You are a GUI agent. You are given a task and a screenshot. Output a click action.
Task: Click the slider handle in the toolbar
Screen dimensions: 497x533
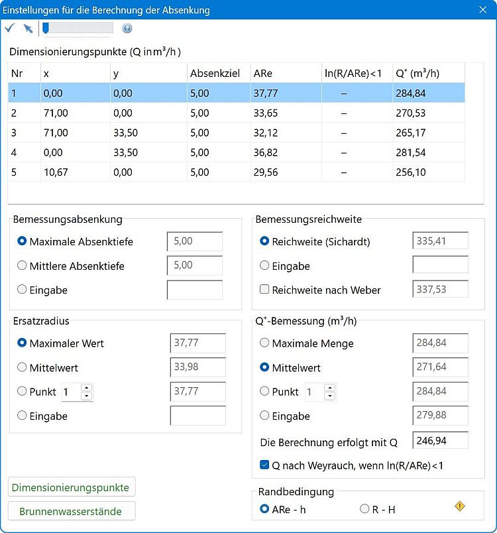(45, 28)
